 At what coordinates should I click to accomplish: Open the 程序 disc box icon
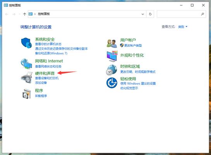click(x=27, y=94)
